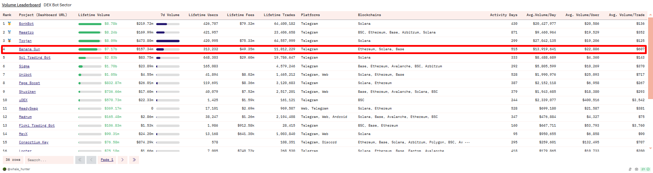This screenshot has height=173, width=653.
Task: Click the disabled previous-page chevron
Action: pos(91,160)
